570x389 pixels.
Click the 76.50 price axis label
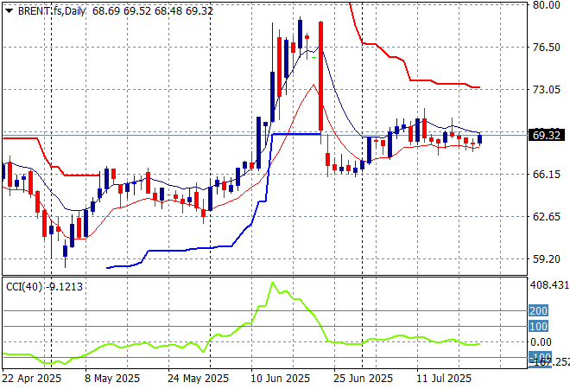(x=546, y=48)
